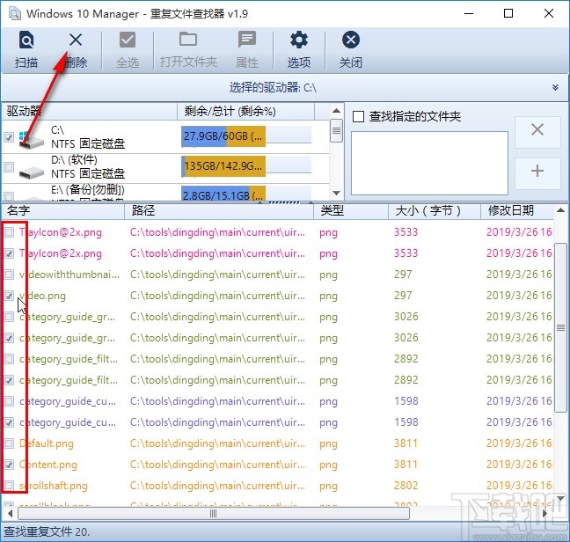Screen dimensions: 570x542
Task: Sort results by 类型 column header
Action: (351, 210)
